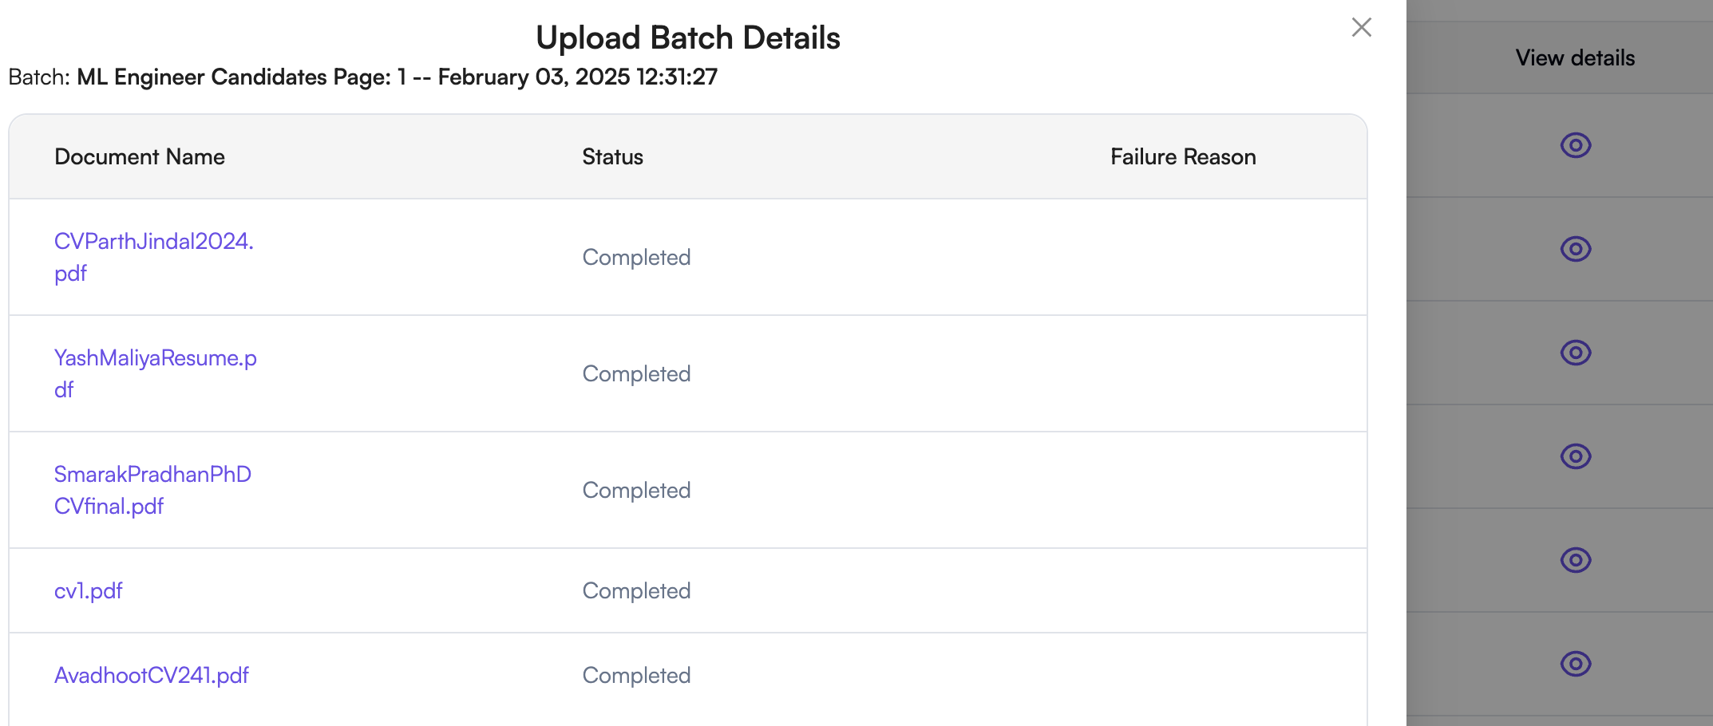Click the Status column header
Image resolution: width=1713 pixels, height=726 pixels.
point(612,156)
